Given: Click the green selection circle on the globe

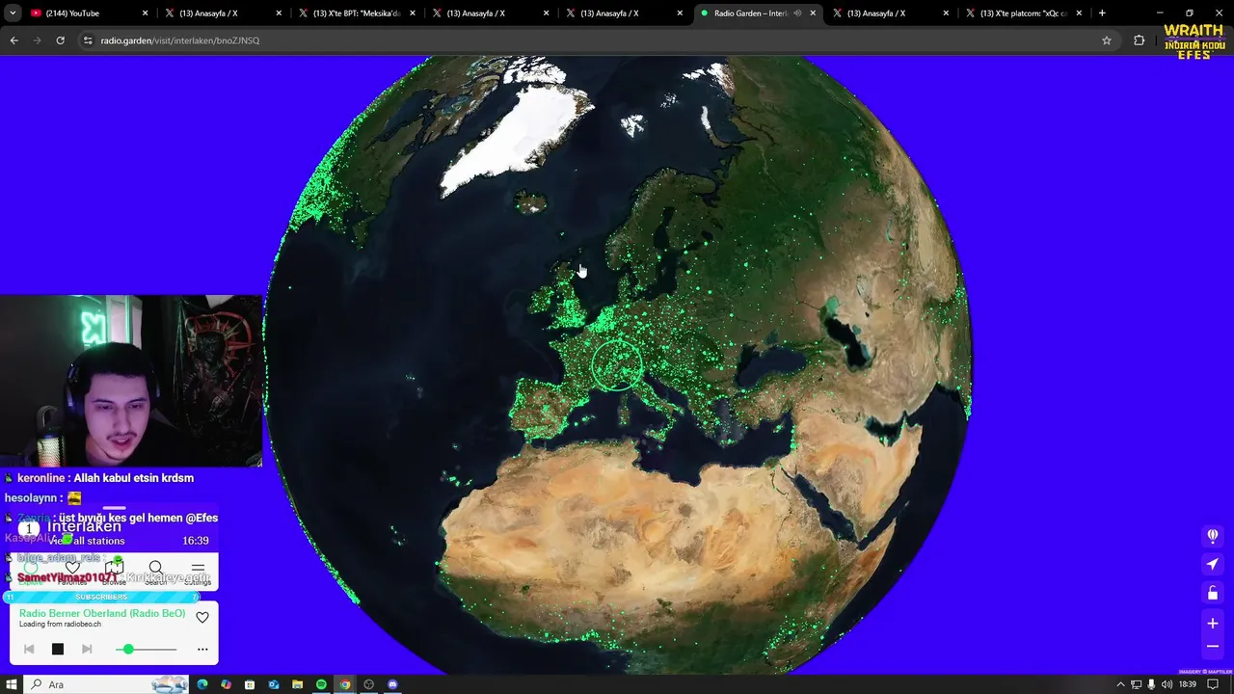Looking at the screenshot, I should click(617, 365).
